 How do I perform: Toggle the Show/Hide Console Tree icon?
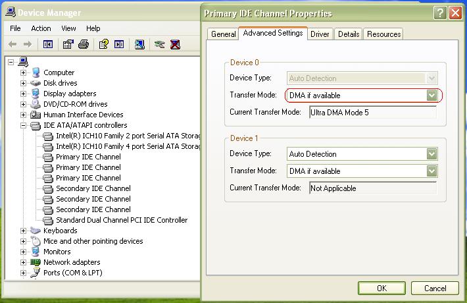click(47, 44)
